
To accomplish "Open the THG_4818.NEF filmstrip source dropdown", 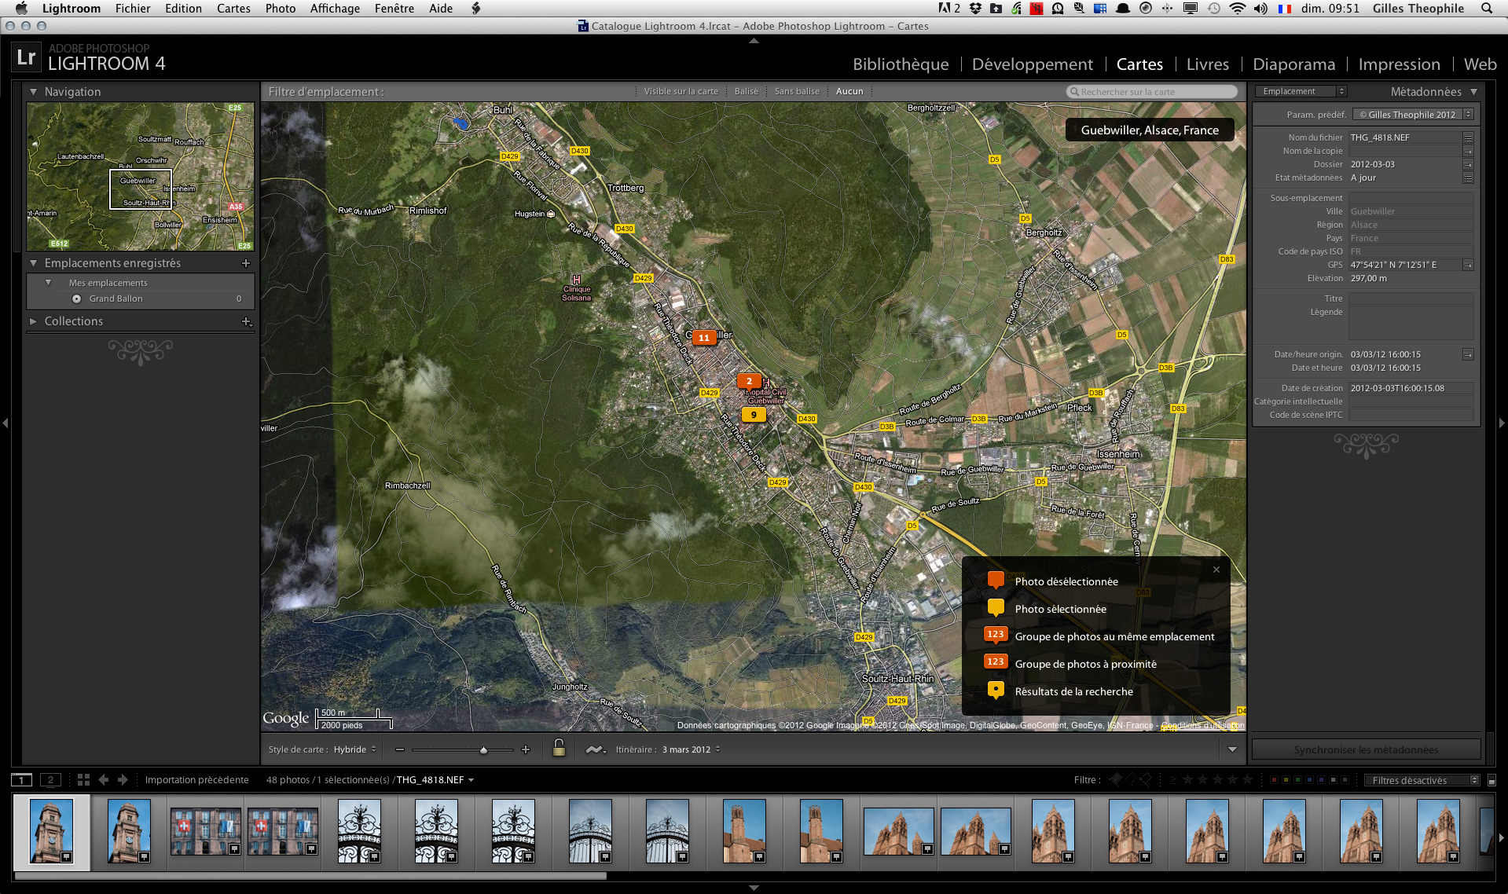I will point(435,780).
